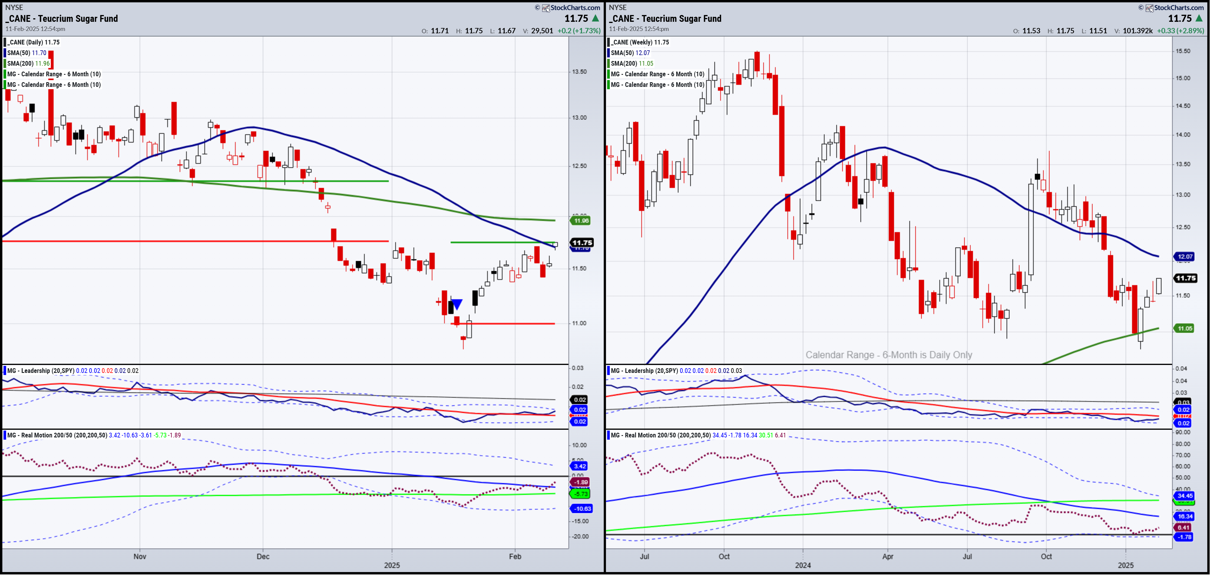Click the NYSE label above the daily chart
The height and width of the screenshot is (575, 1210).
point(14,8)
